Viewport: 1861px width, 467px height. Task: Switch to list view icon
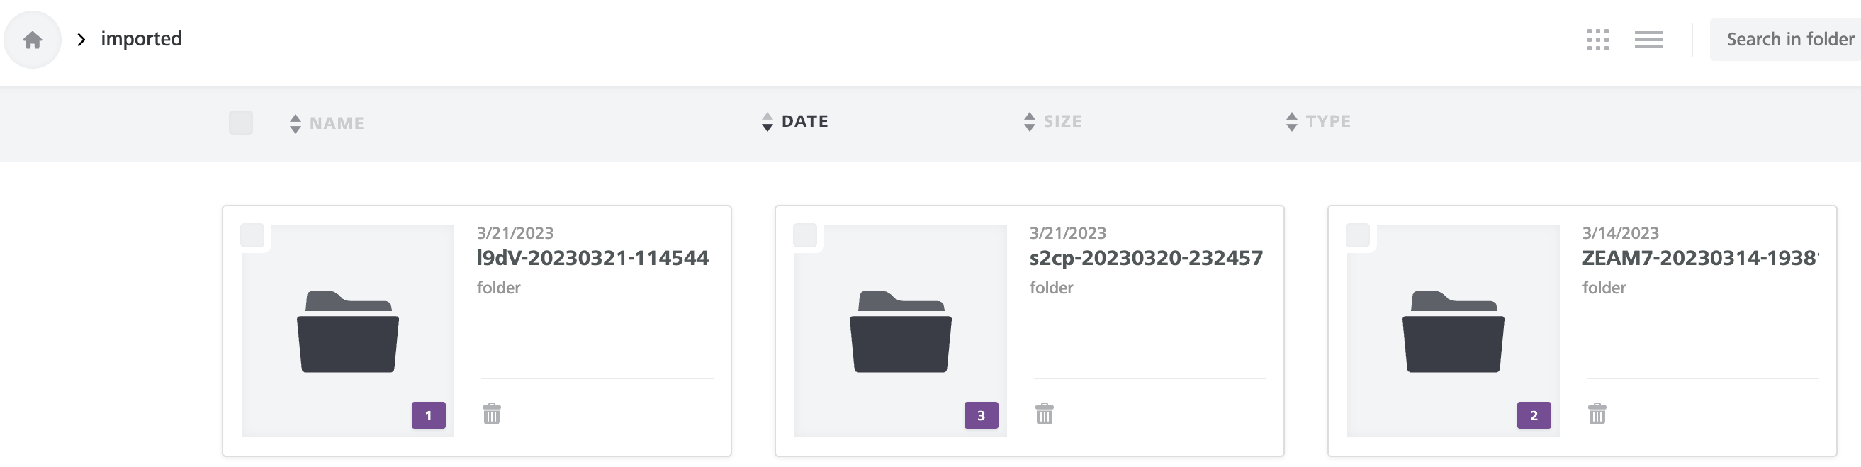pos(1648,40)
